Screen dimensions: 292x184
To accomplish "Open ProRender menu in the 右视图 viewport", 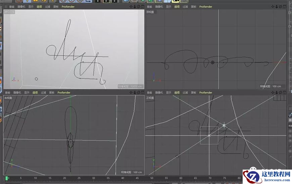I will 64,92.
